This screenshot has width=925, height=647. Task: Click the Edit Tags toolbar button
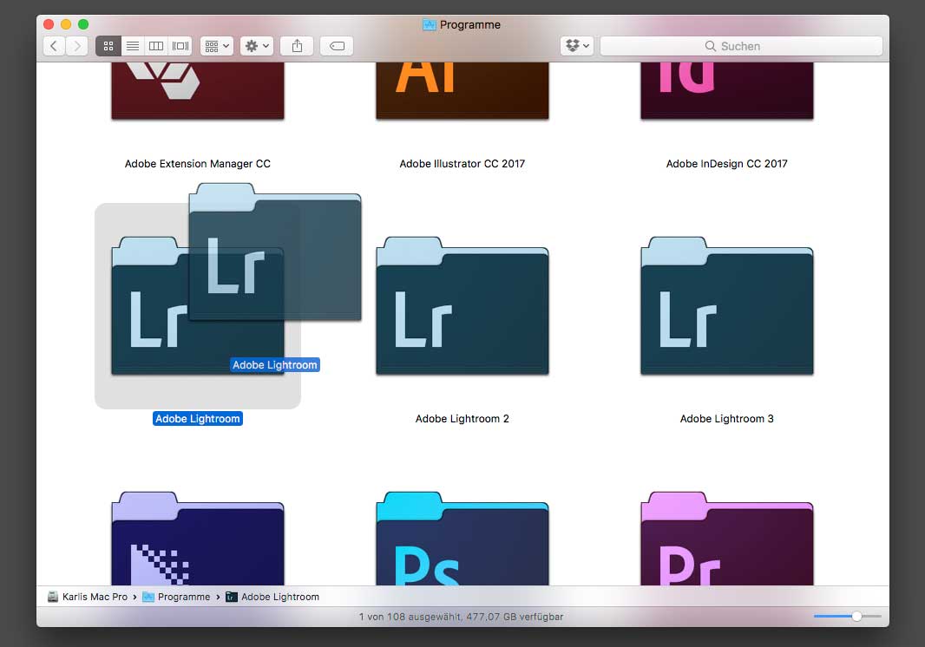337,46
